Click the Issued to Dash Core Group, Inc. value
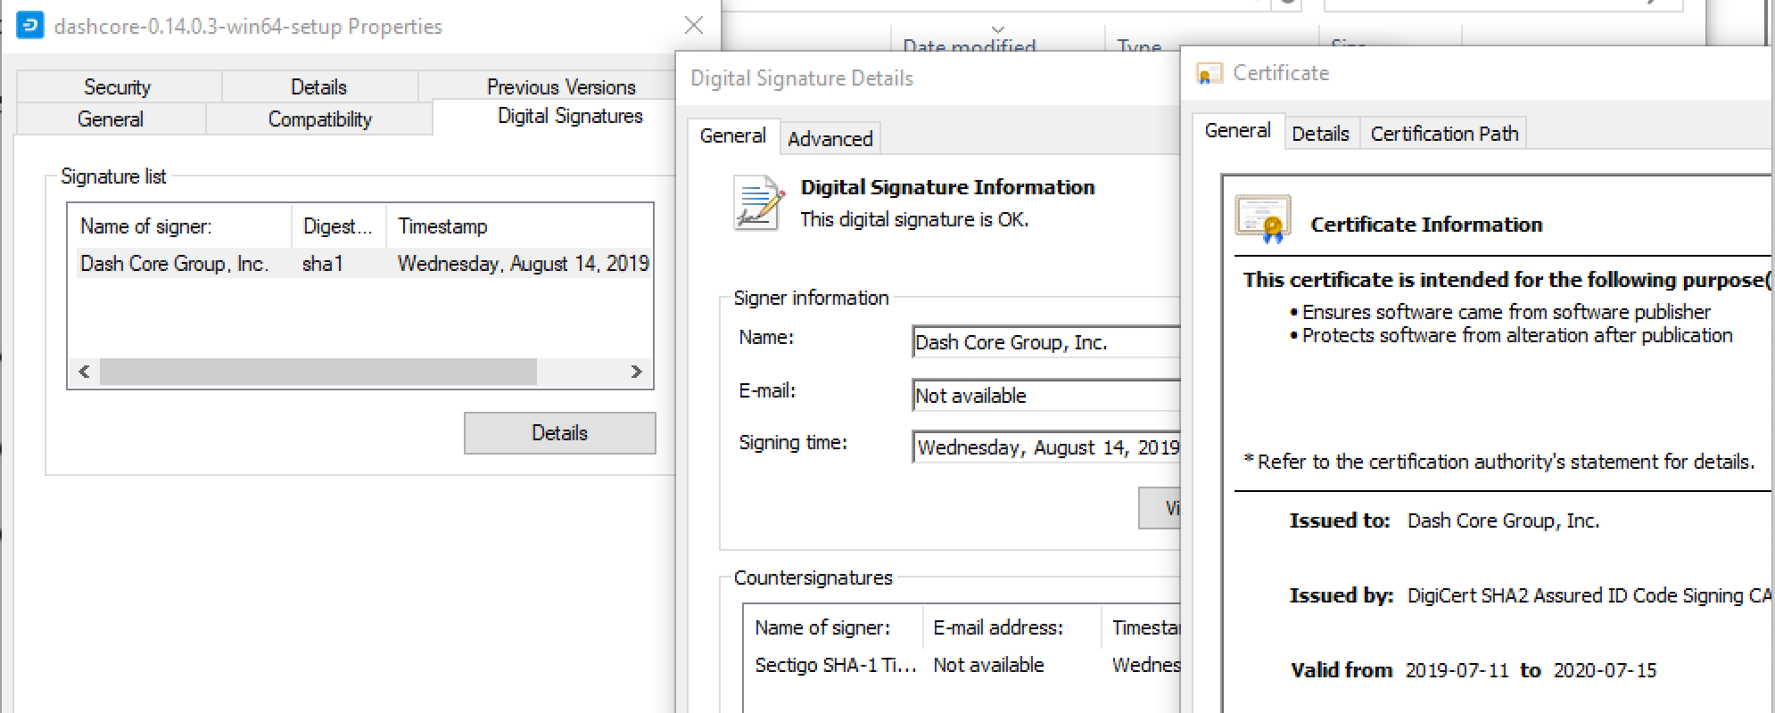Screen dimensions: 1775x713 point(1503,520)
